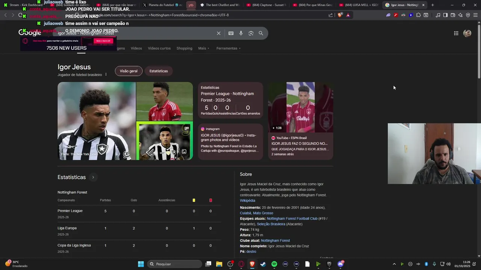The height and width of the screenshot is (270, 481).
Task: Click the Premier League row in stats table
Action: click(139, 214)
